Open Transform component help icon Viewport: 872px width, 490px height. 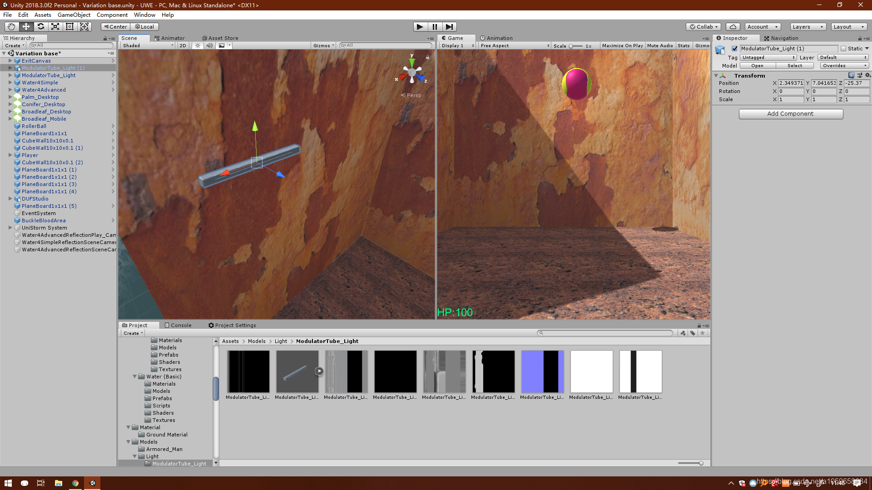click(x=851, y=75)
